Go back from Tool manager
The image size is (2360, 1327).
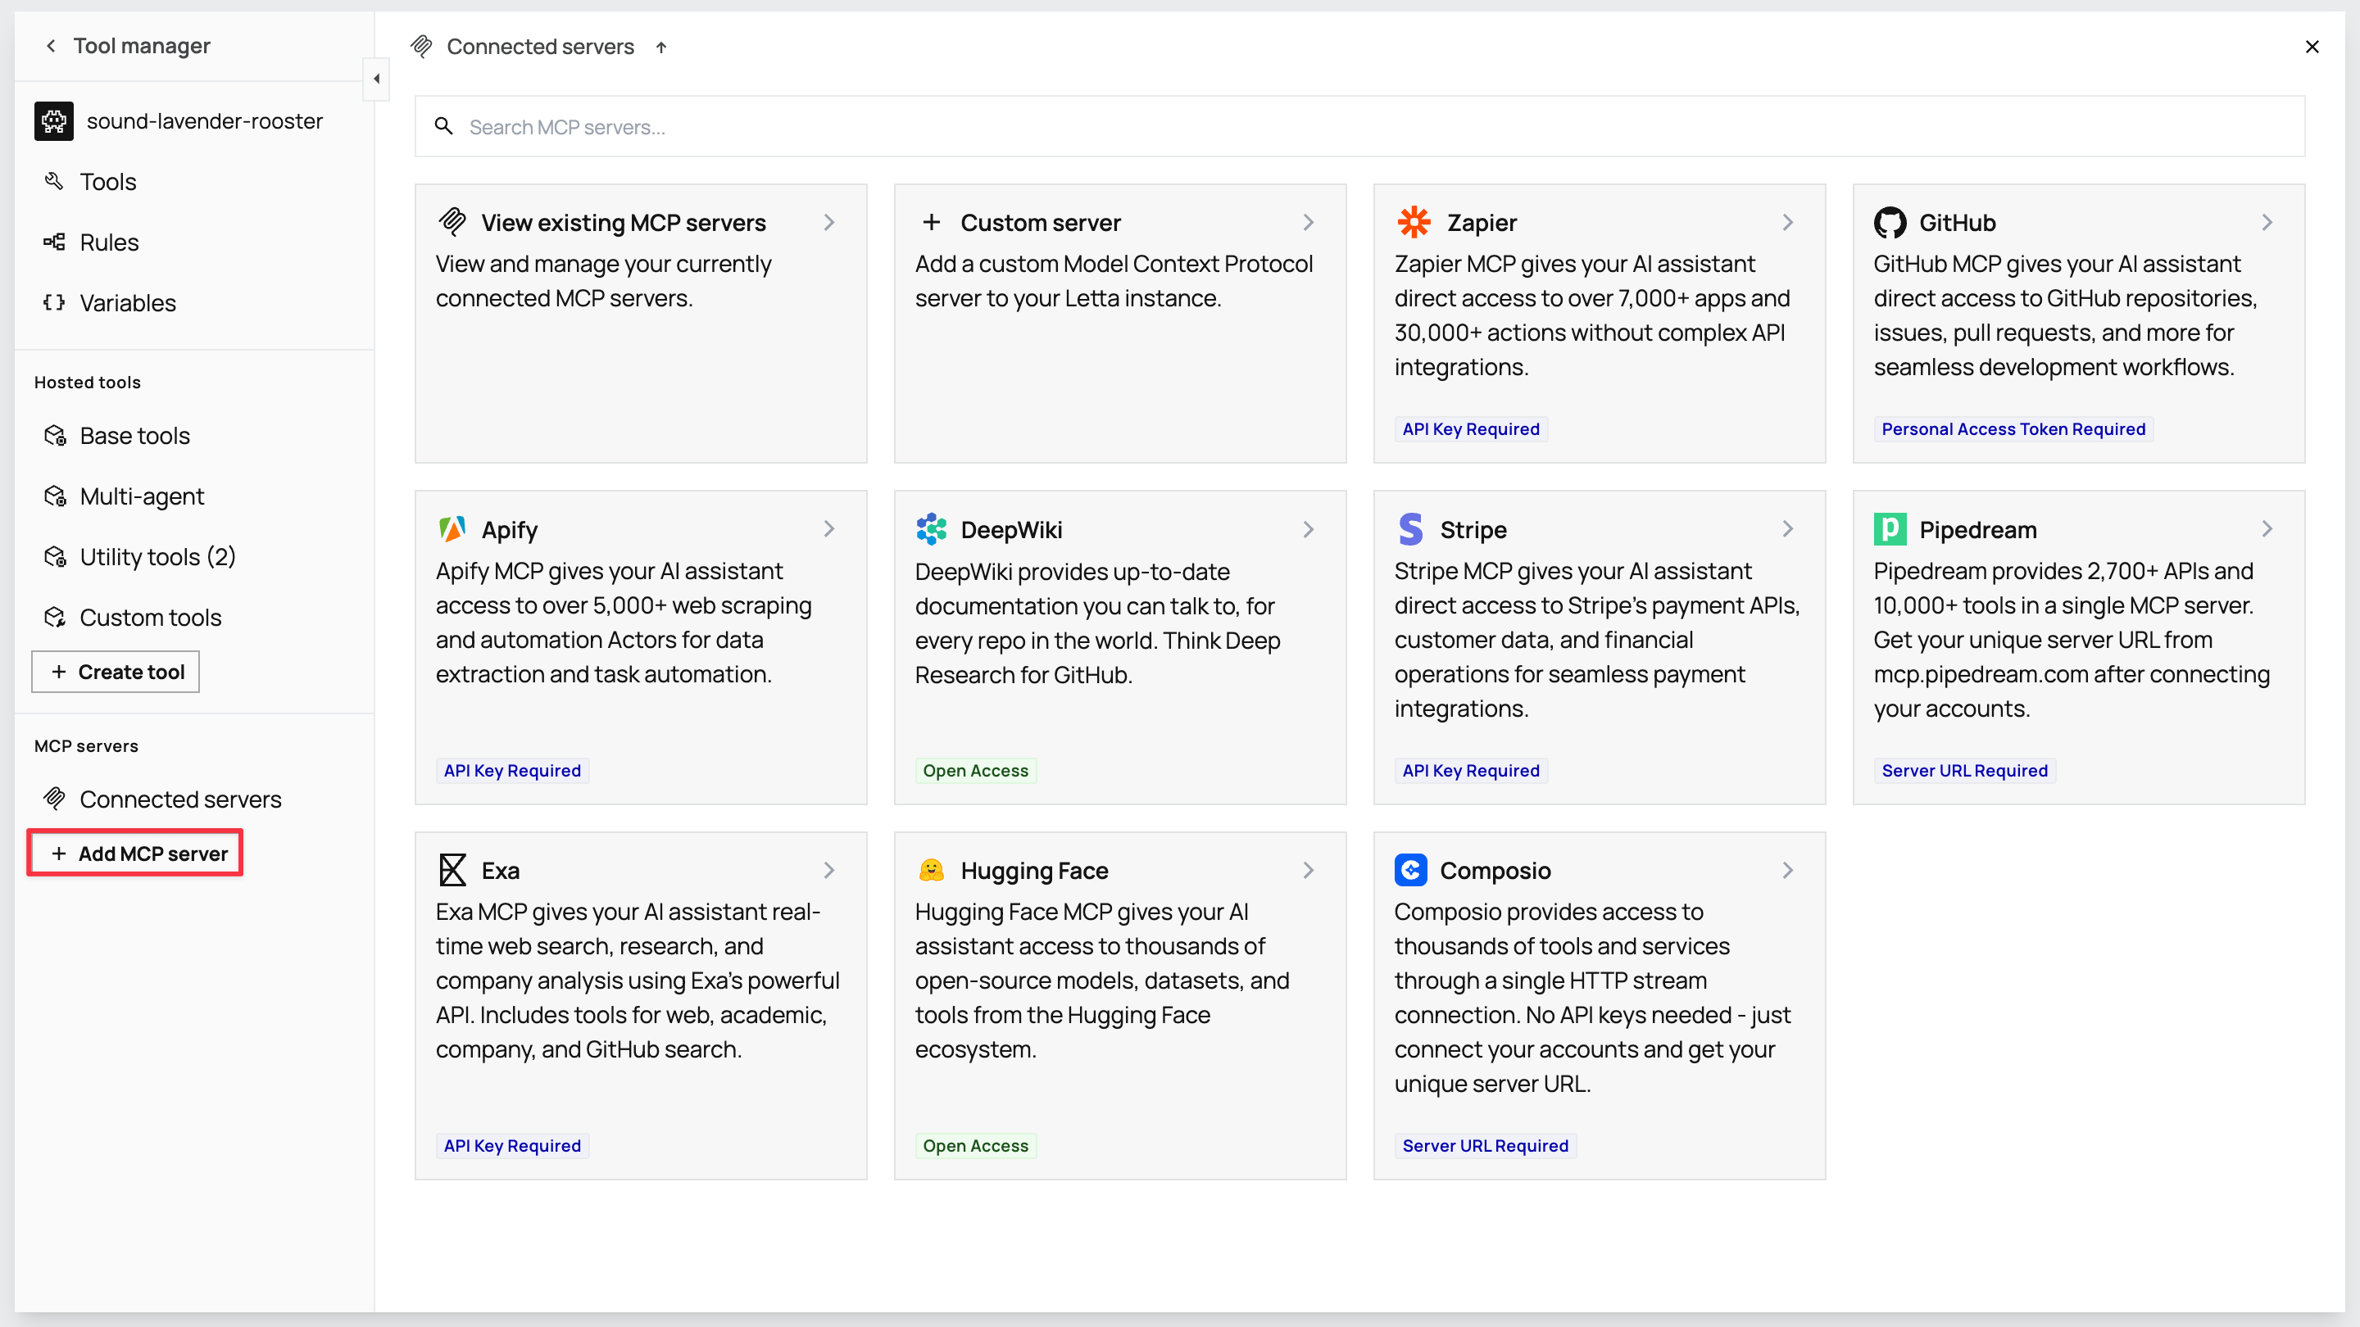pyautogui.click(x=52, y=46)
